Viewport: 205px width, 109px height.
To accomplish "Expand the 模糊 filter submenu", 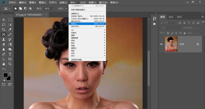I will coord(87,35).
